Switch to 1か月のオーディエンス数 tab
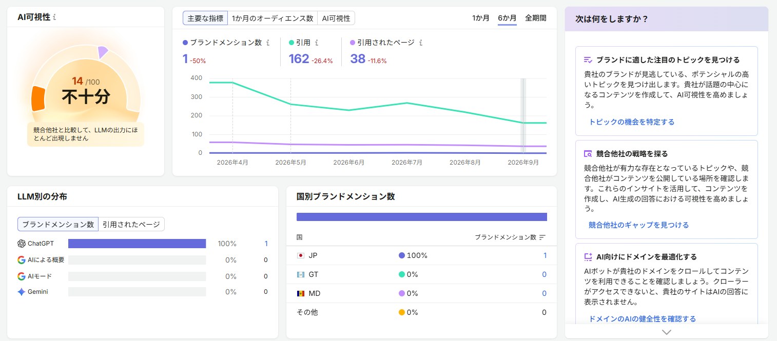Screen dimensions: 777x341 [x=273, y=18]
